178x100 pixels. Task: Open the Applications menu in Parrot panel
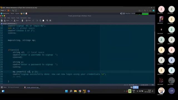pyautogui.click(x=5, y=14)
